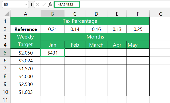The height and width of the screenshot is (103, 170).
Task: Select cell with $431 value
Action: [52, 53]
